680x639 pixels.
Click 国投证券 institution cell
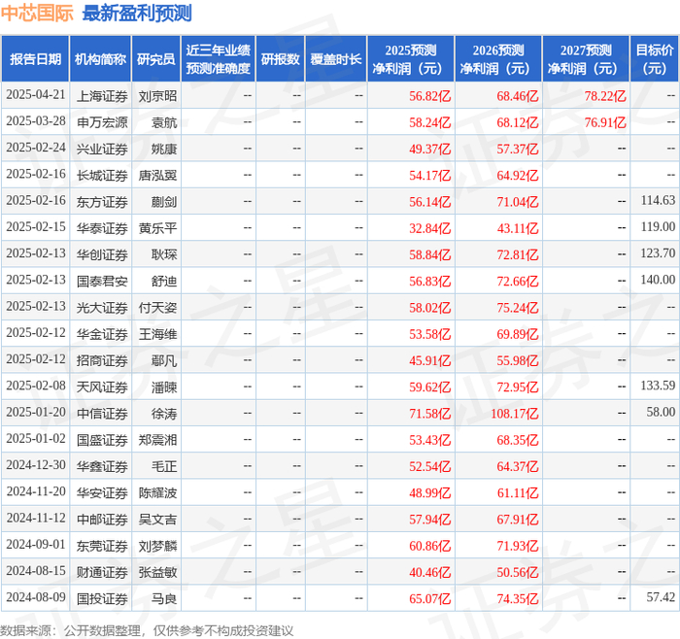102,598
